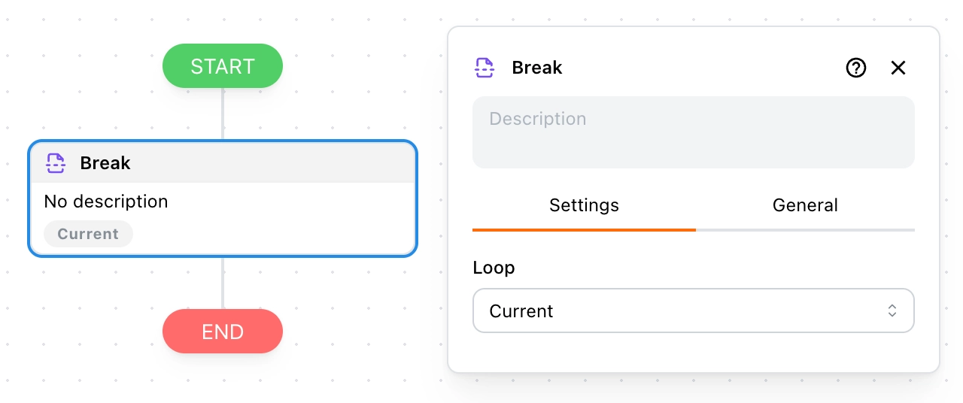
Task: Open the Loop dropdown showing Current
Action: 692,311
